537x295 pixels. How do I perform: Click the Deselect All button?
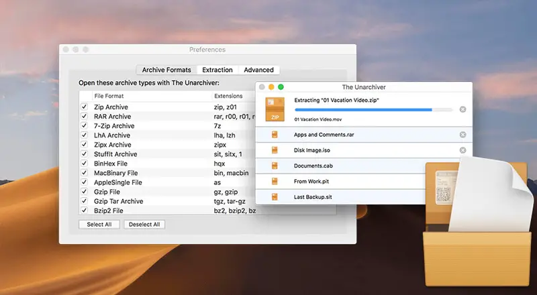click(144, 225)
